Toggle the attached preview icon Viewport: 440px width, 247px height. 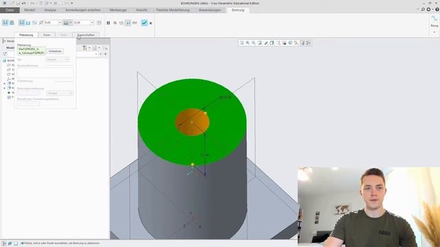(x=128, y=23)
